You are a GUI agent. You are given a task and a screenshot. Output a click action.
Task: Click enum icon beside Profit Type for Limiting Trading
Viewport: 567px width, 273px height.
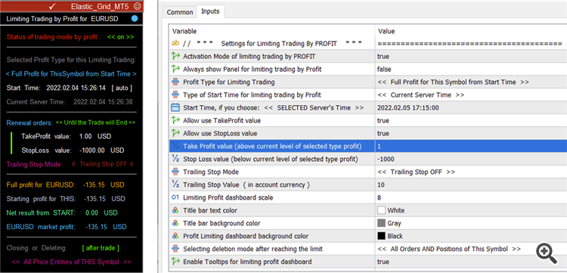175,82
